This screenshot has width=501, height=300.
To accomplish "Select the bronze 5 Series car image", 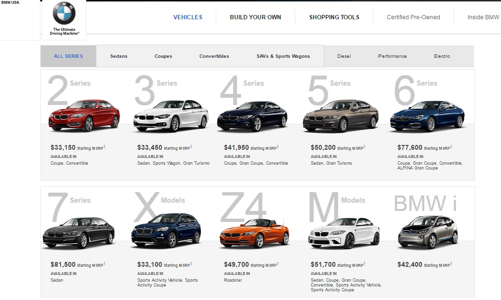I will [x=341, y=116].
